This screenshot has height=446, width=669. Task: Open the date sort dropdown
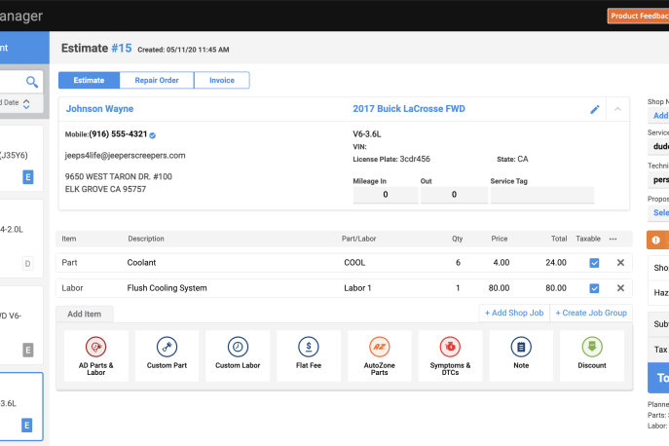tap(26, 103)
